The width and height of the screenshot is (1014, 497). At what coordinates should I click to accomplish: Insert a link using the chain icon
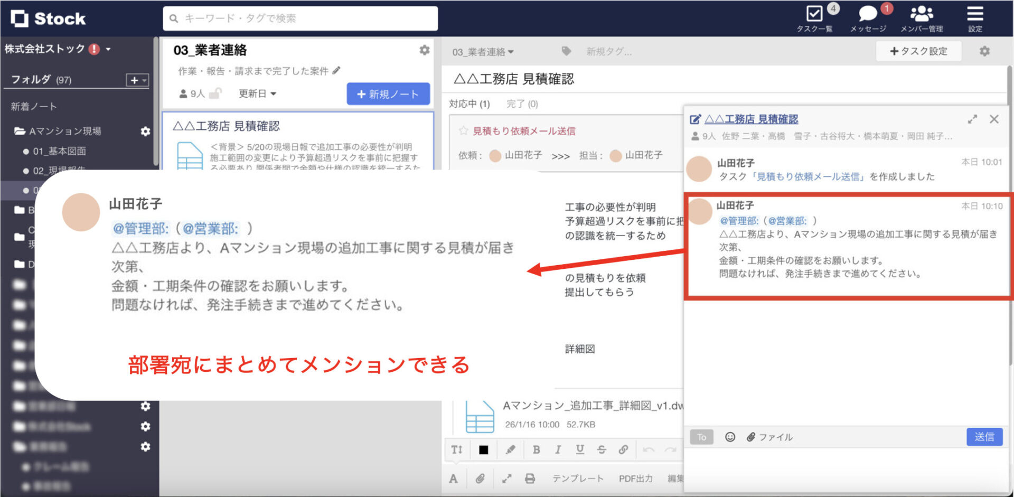click(624, 449)
